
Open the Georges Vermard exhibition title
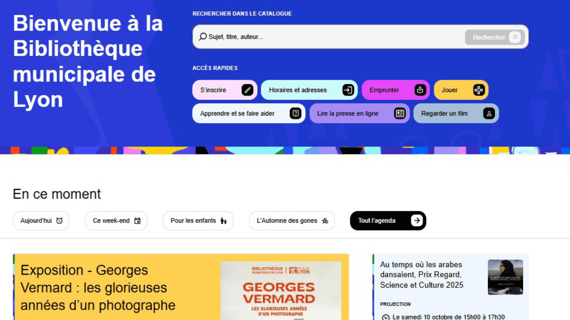(98, 288)
